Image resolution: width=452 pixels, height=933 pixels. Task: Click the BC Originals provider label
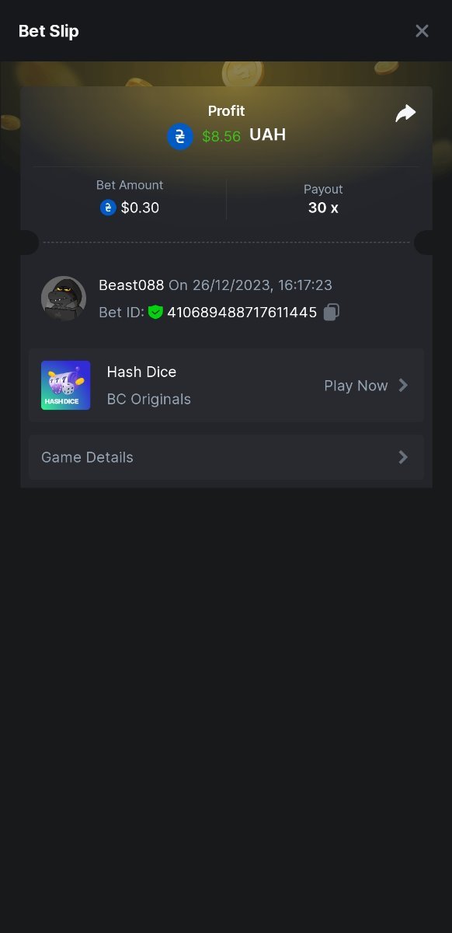(x=148, y=400)
